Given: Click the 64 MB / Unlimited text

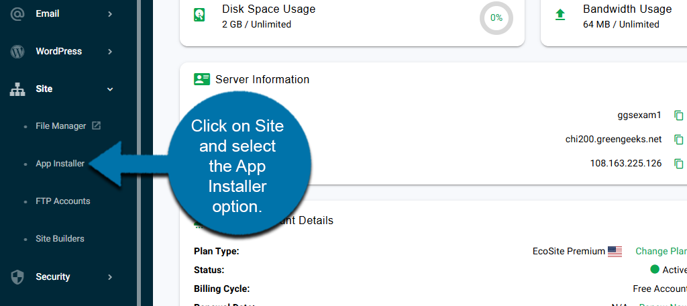Looking at the screenshot, I should [621, 25].
